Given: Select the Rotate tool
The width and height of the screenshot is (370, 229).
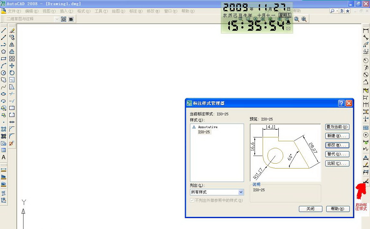Looking at the screenshot, I should click(x=12, y=73).
